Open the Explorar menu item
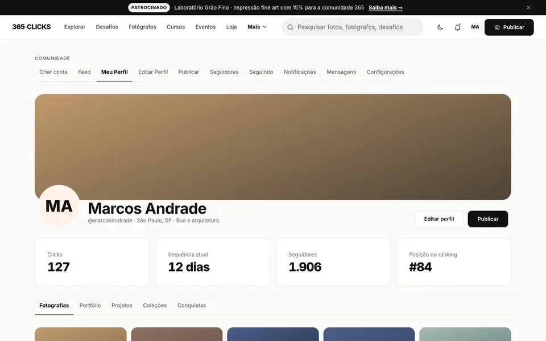The height and width of the screenshot is (341, 546). (75, 27)
